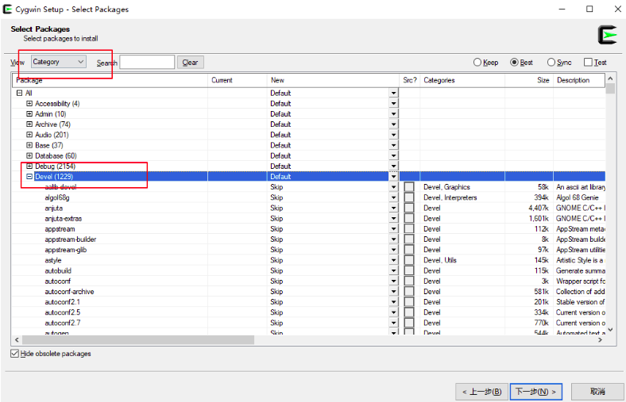Select the autoconf2.1 package name

62,302
